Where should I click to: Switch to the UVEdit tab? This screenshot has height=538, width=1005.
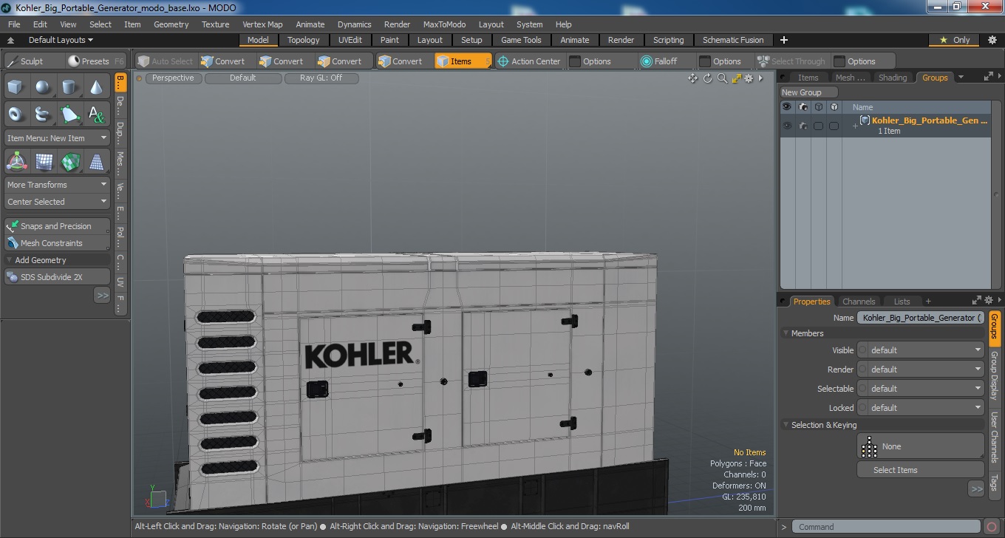point(350,40)
